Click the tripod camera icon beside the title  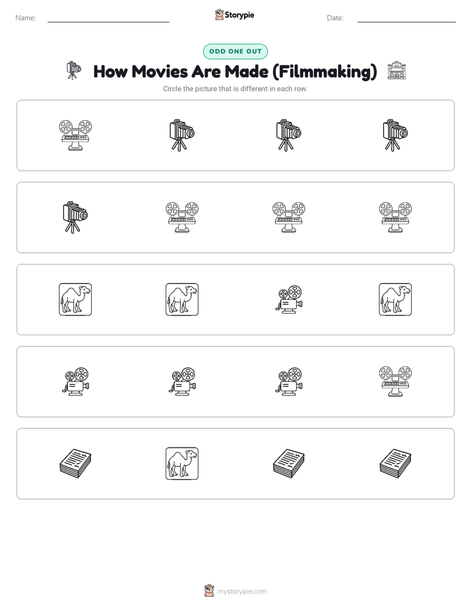[x=73, y=71]
